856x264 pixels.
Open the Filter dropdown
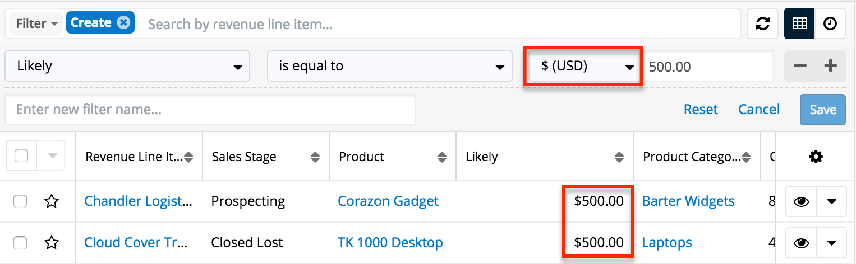coord(36,24)
